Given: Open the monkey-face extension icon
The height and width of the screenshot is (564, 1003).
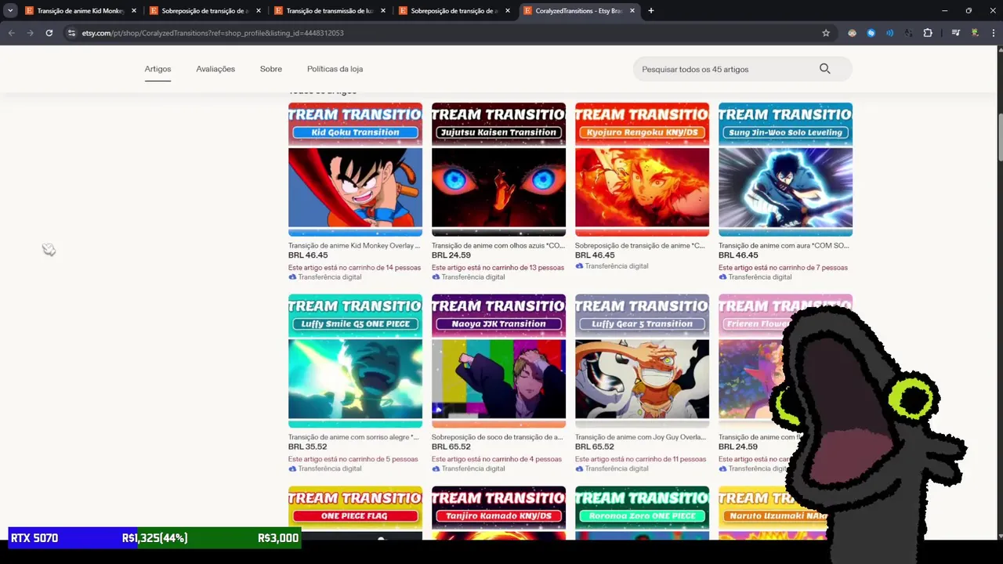Looking at the screenshot, I should click(852, 33).
